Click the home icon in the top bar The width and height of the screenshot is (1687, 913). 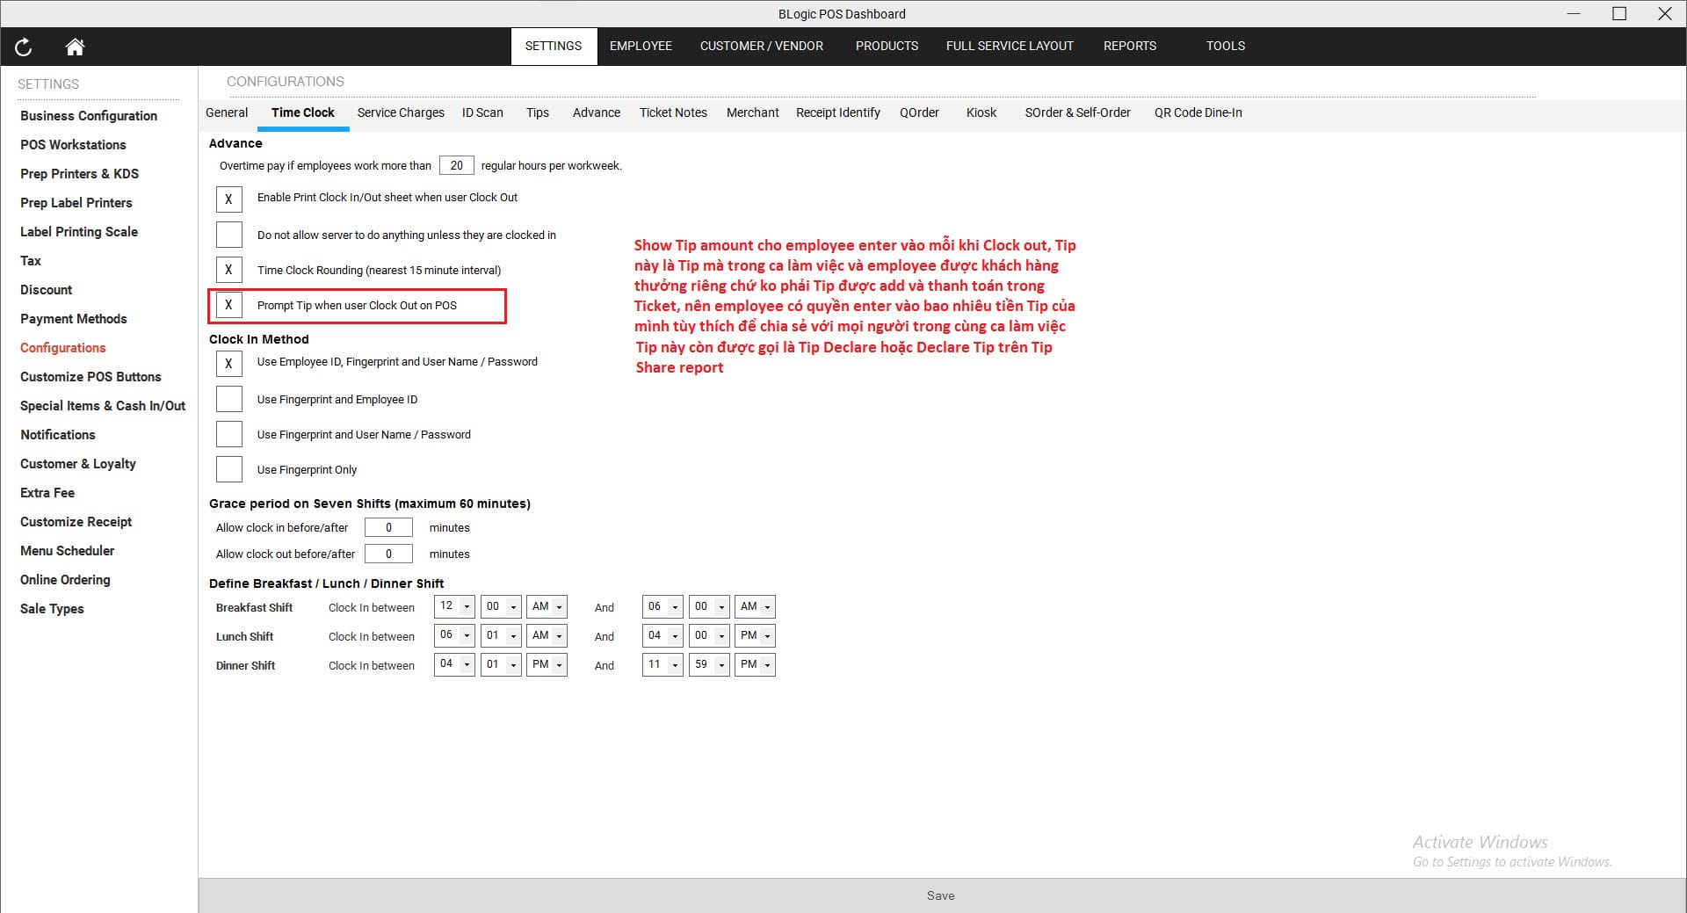click(x=75, y=47)
